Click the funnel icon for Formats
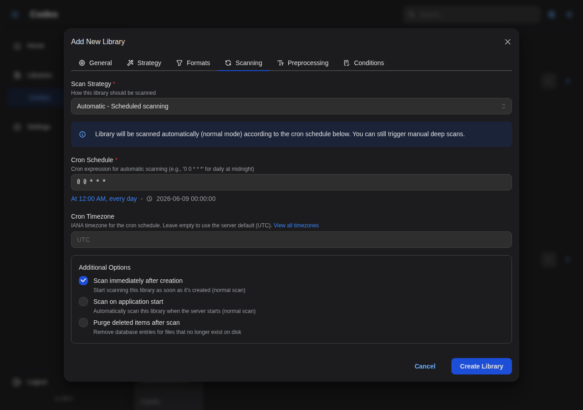583x410 pixels. pyautogui.click(x=179, y=63)
